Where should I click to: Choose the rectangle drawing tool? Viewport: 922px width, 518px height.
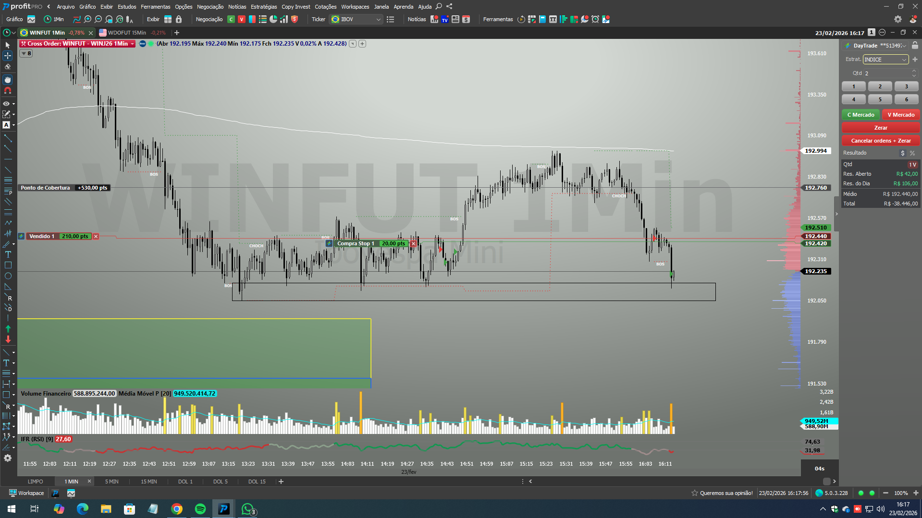tap(8, 265)
